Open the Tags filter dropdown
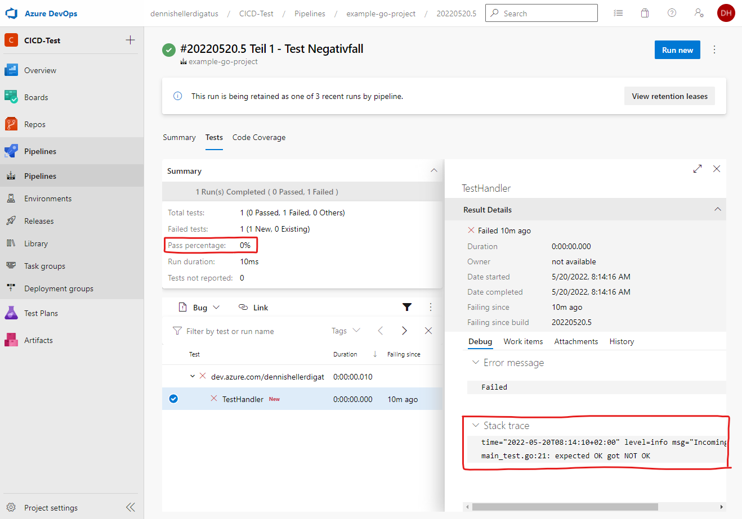Image resolution: width=742 pixels, height=519 pixels. coord(346,331)
